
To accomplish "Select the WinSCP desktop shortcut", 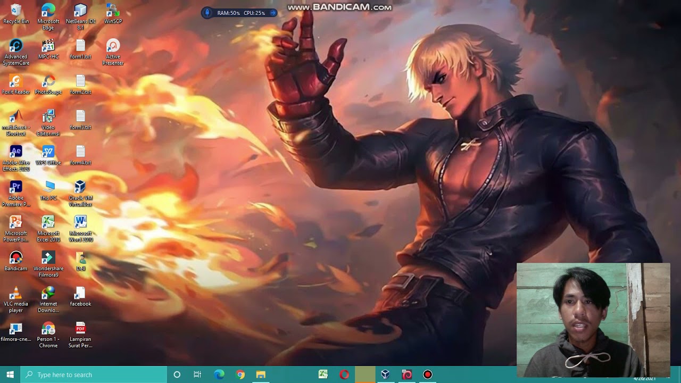I will point(113,14).
